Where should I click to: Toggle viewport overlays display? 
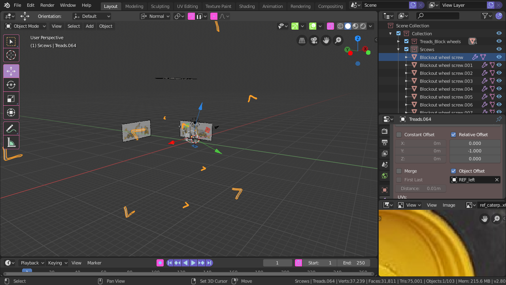point(313,26)
